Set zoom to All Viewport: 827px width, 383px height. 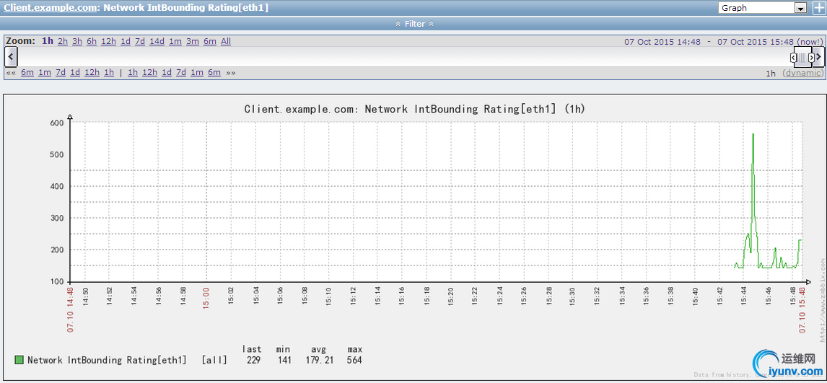[x=226, y=41]
